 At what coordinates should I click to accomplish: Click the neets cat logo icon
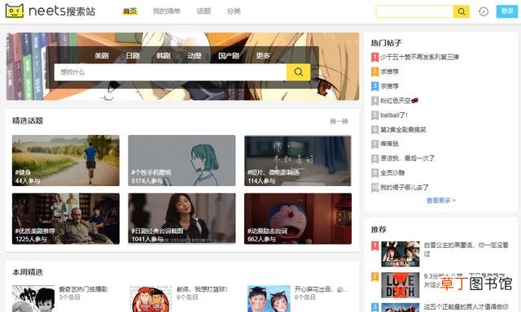(x=15, y=11)
